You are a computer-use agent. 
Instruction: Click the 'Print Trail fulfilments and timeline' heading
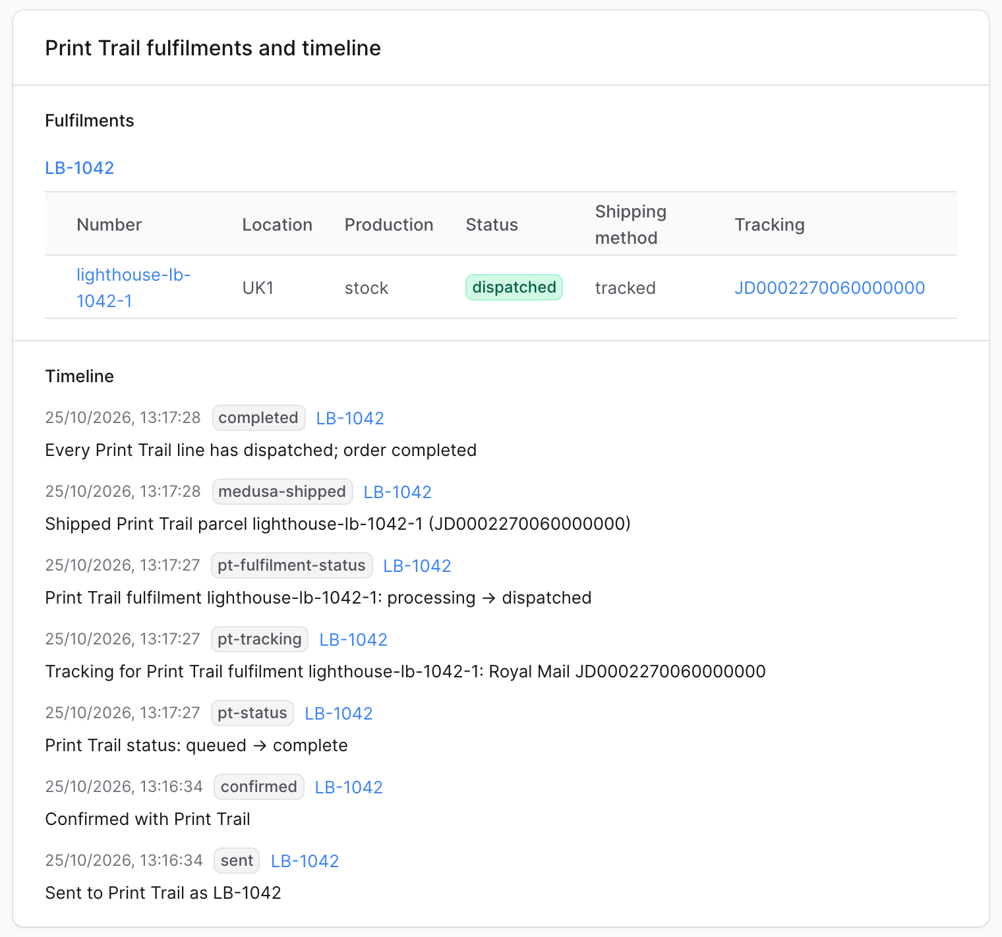pos(213,48)
